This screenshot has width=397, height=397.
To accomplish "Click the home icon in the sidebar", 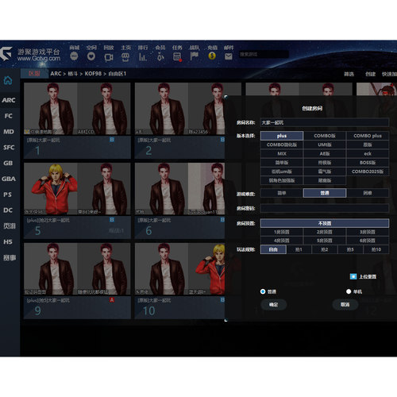I will point(8,80).
